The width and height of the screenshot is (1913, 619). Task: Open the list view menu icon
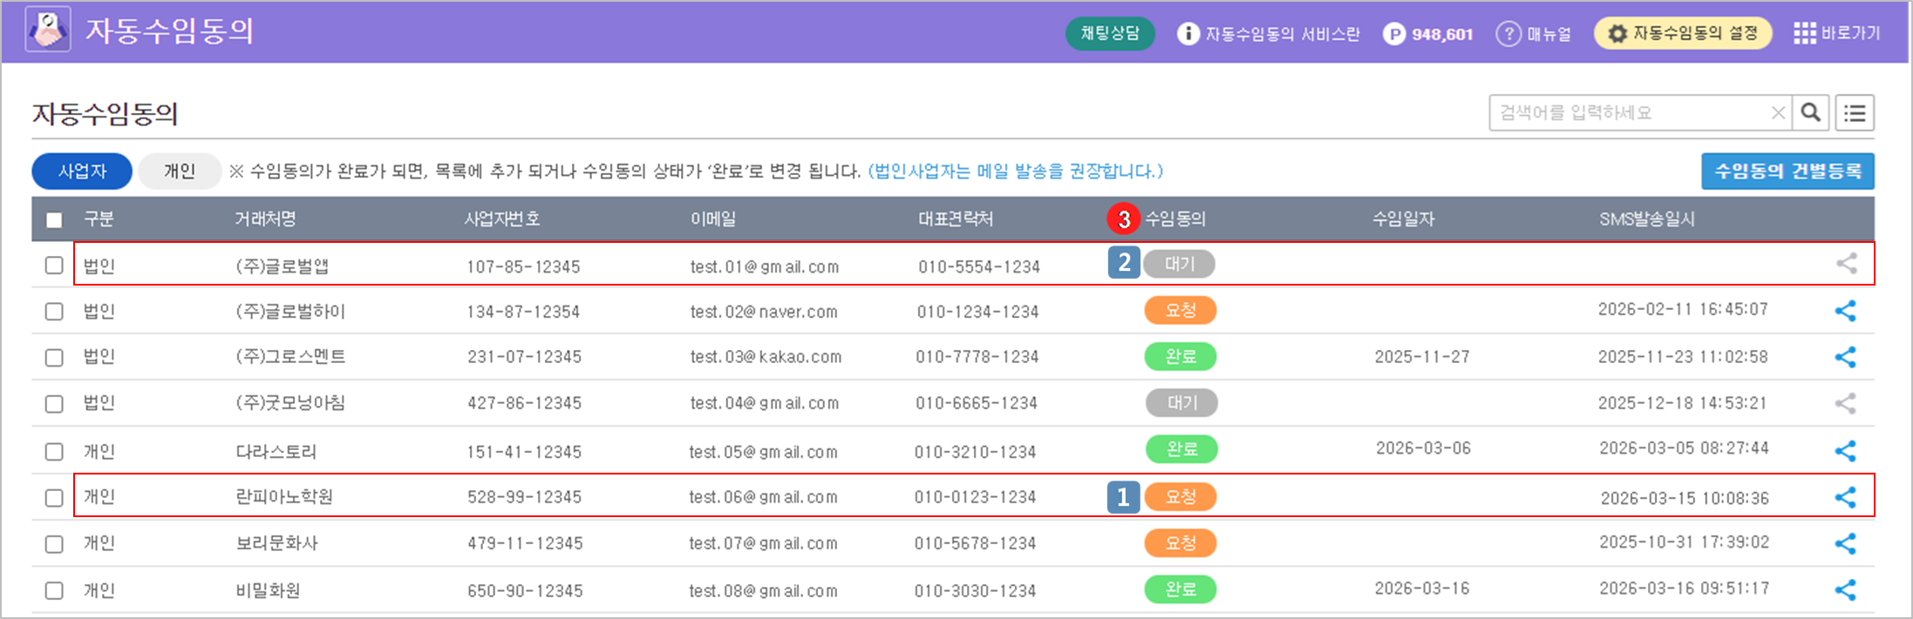(x=1855, y=112)
